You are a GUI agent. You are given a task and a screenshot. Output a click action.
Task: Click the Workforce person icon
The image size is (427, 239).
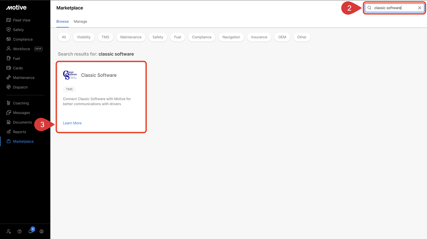click(x=9, y=49)
